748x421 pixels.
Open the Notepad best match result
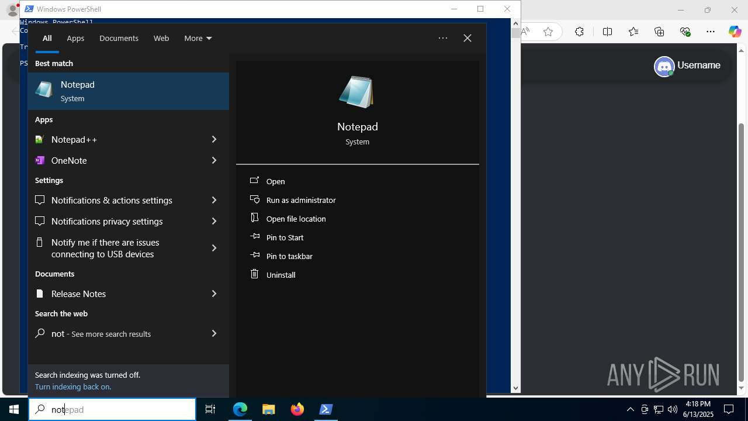pyautogui.click(x=129, y=91)
